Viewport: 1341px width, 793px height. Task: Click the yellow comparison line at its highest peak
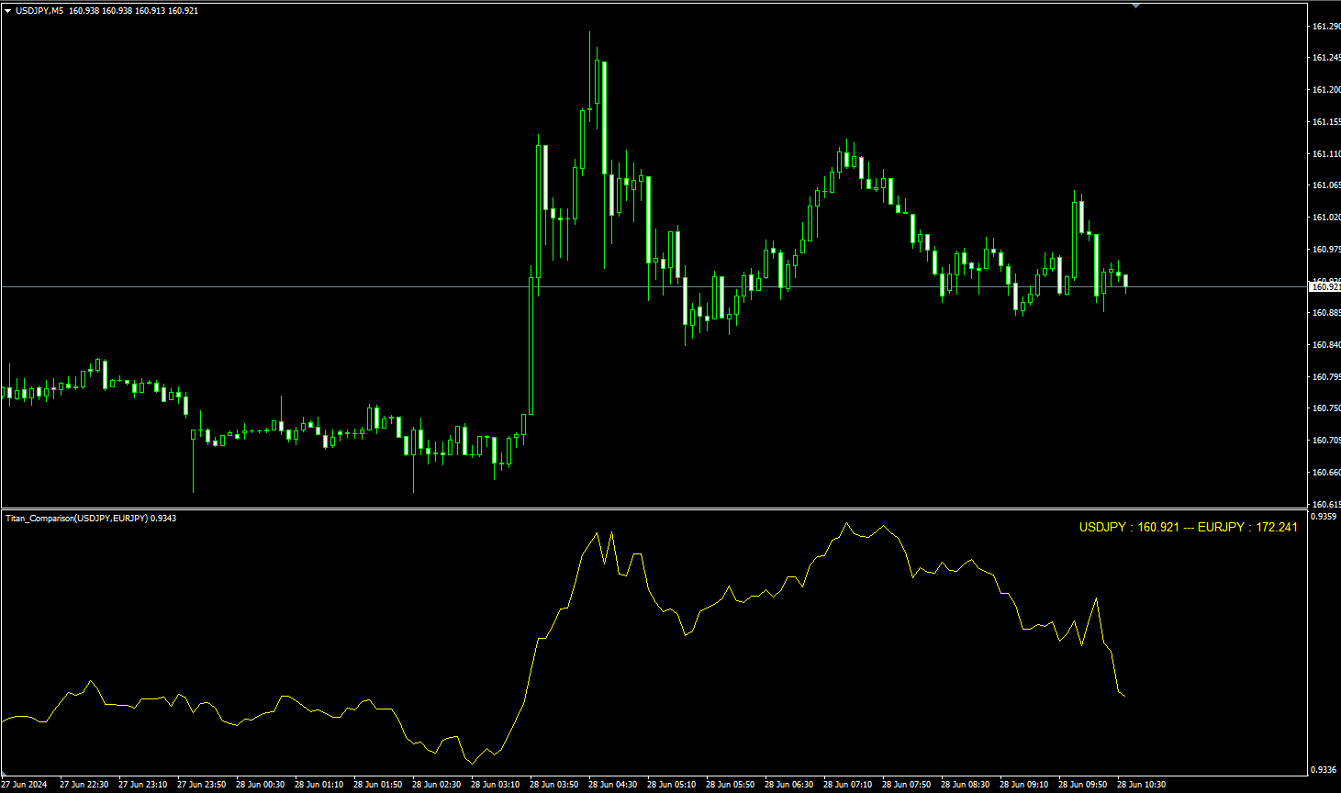[846, 520]
